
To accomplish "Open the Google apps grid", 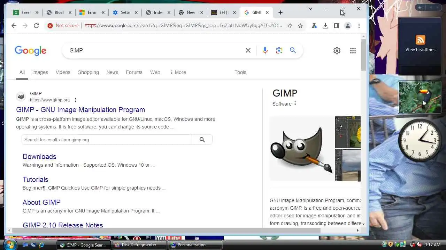I will [353, 51].
